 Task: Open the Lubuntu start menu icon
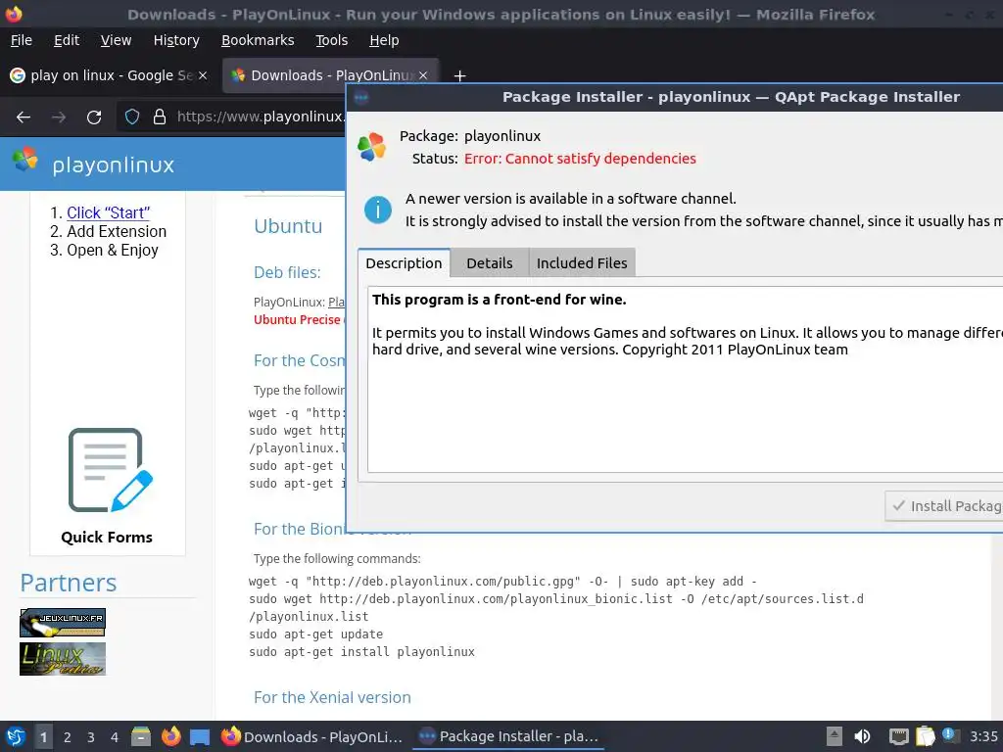(x=16, y=736)
